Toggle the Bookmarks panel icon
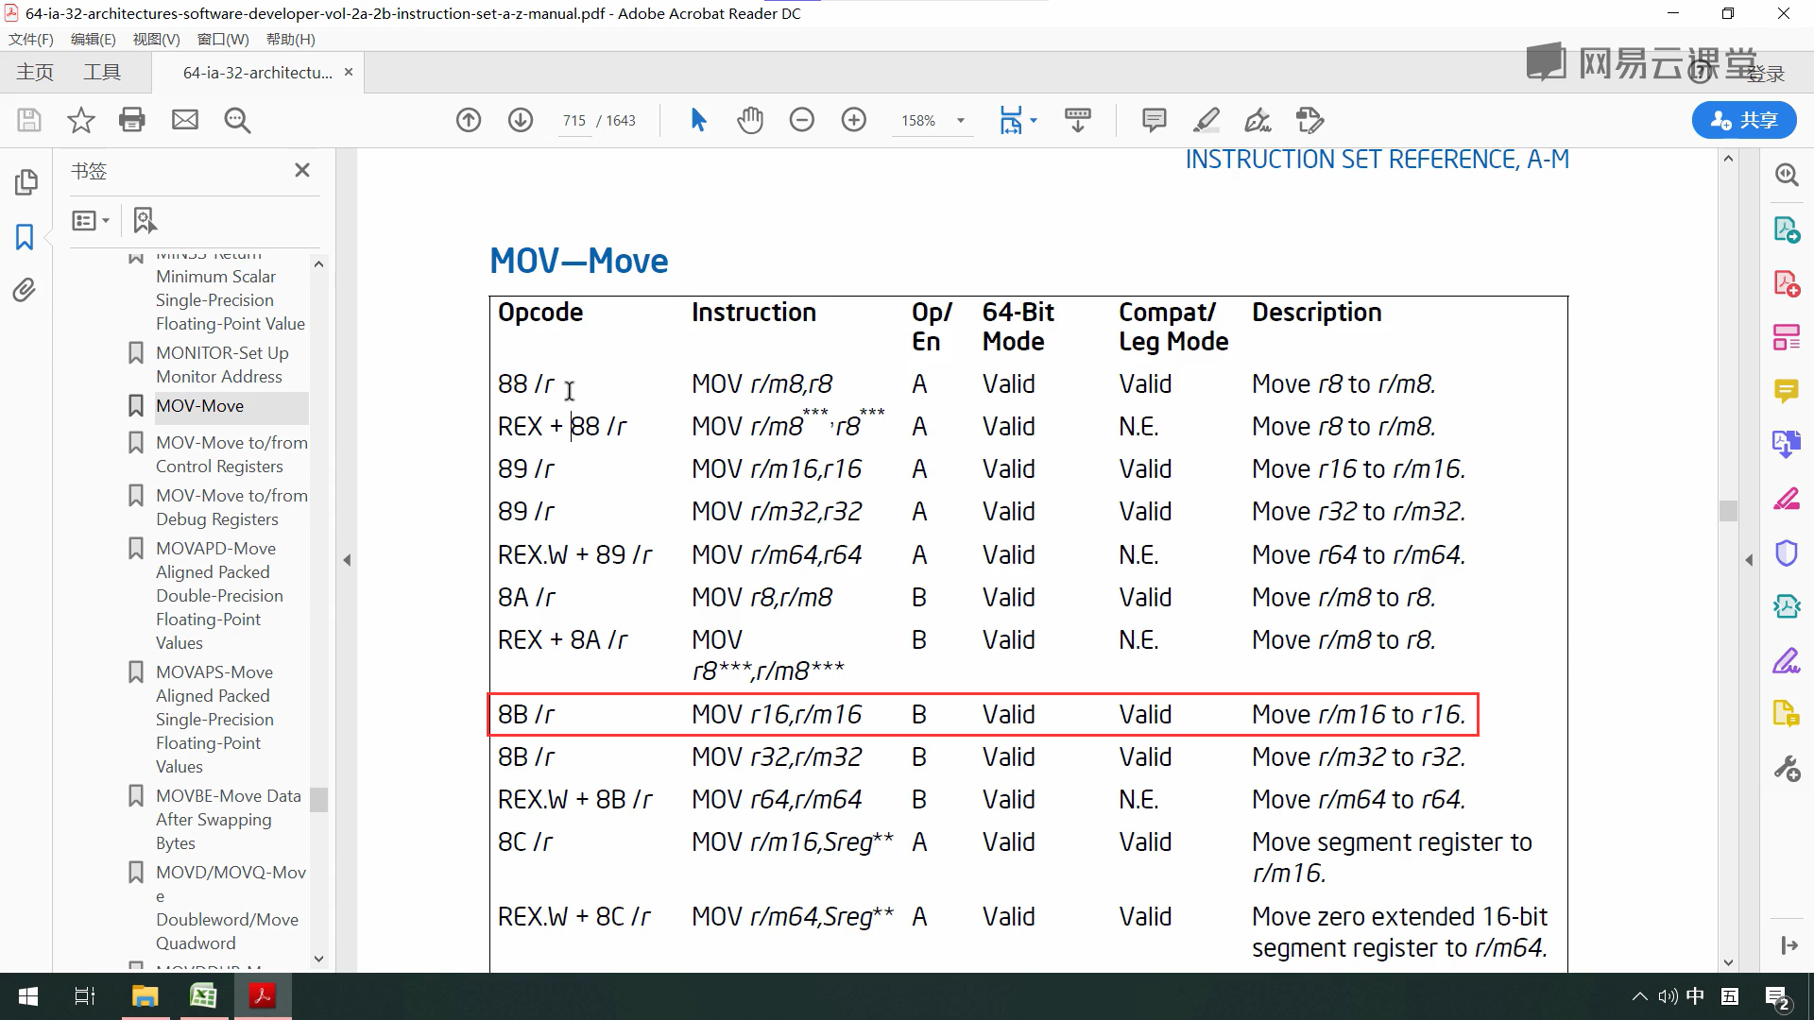Screen dimensions: 1814x1020 (26, 236)
